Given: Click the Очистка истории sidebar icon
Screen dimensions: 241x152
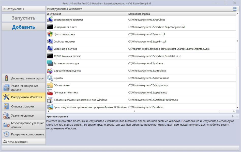Looking at the screenshot, I should 6,106.
